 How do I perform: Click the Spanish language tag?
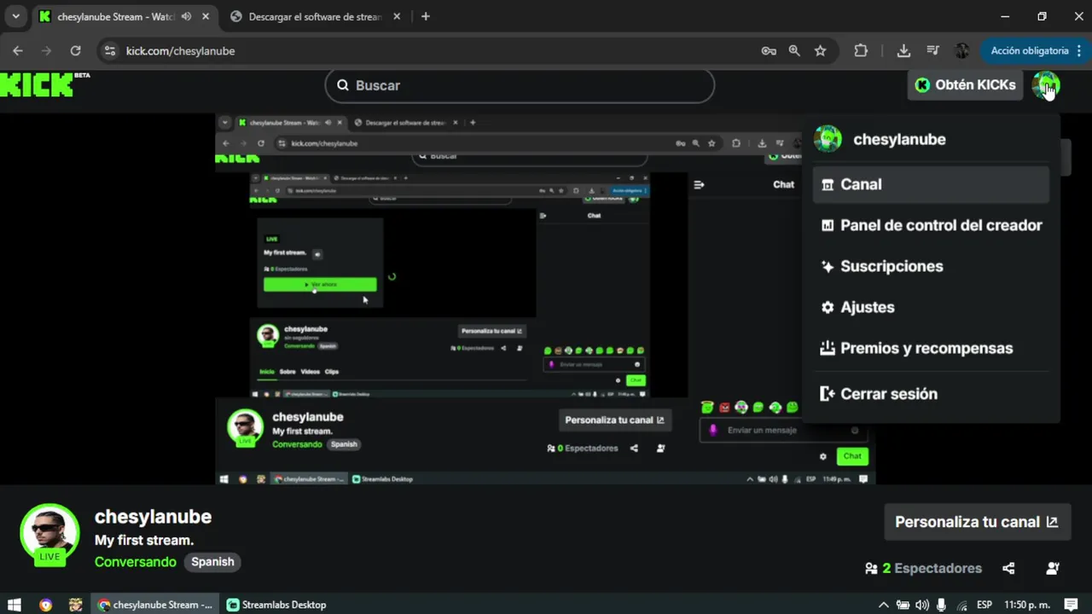212,562
